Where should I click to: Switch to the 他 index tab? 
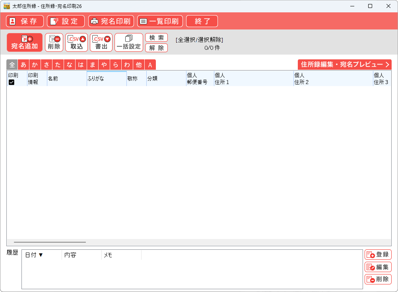(x=138, y=65)
